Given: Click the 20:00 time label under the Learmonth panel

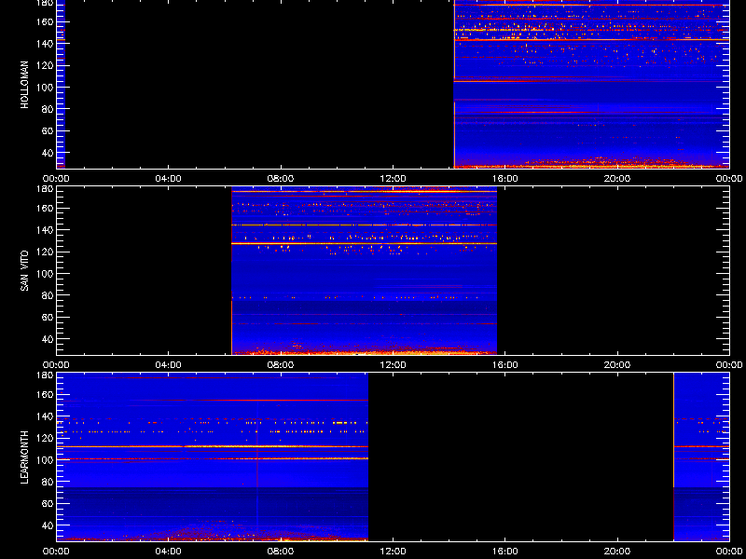Looking at the screenshot, I should [x=617, y=552].
